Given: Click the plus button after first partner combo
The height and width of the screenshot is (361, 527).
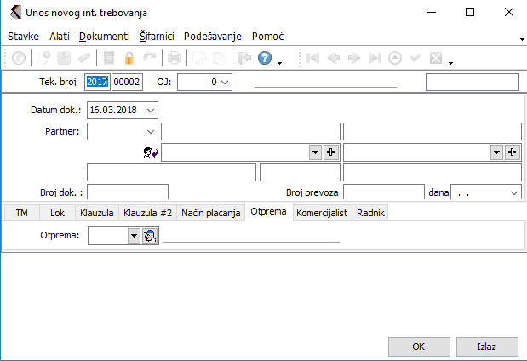Looking at the screenshot, I should point(330,152).
